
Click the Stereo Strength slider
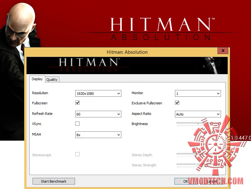click(198, 165)
